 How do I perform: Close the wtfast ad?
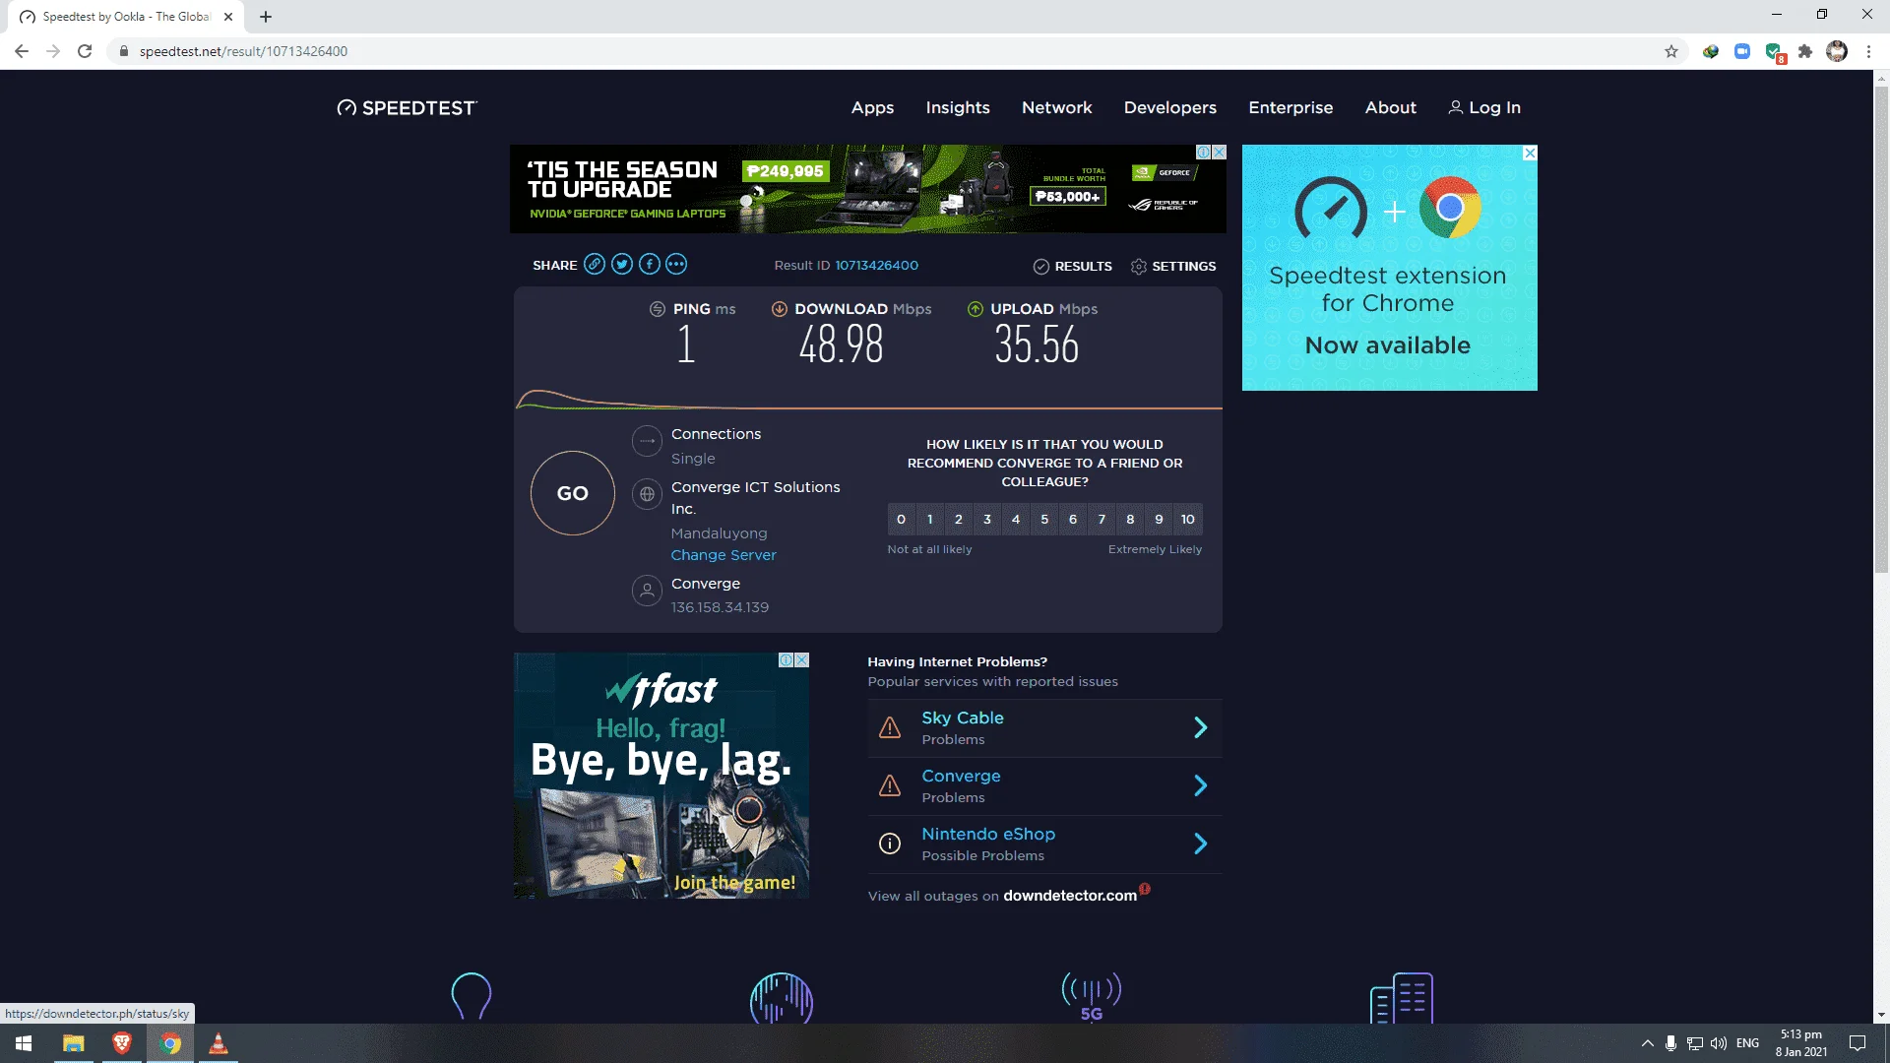(x=802, y=660)
